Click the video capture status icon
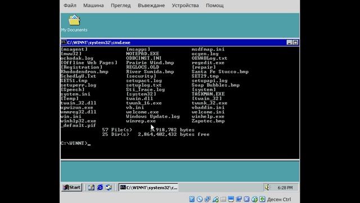This screenshot has width=360, height=203. tap(238, 199)
